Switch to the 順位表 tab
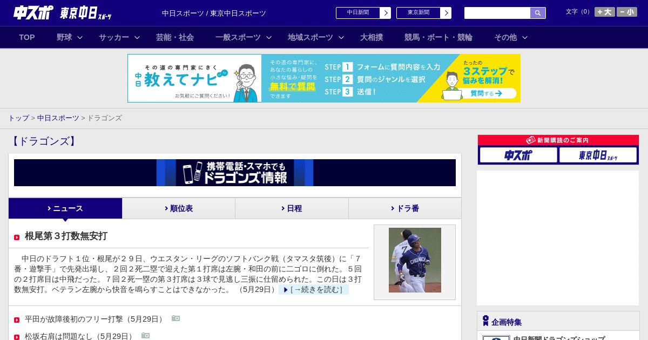The width and height of the screenshot is (648, 340). 179,208
